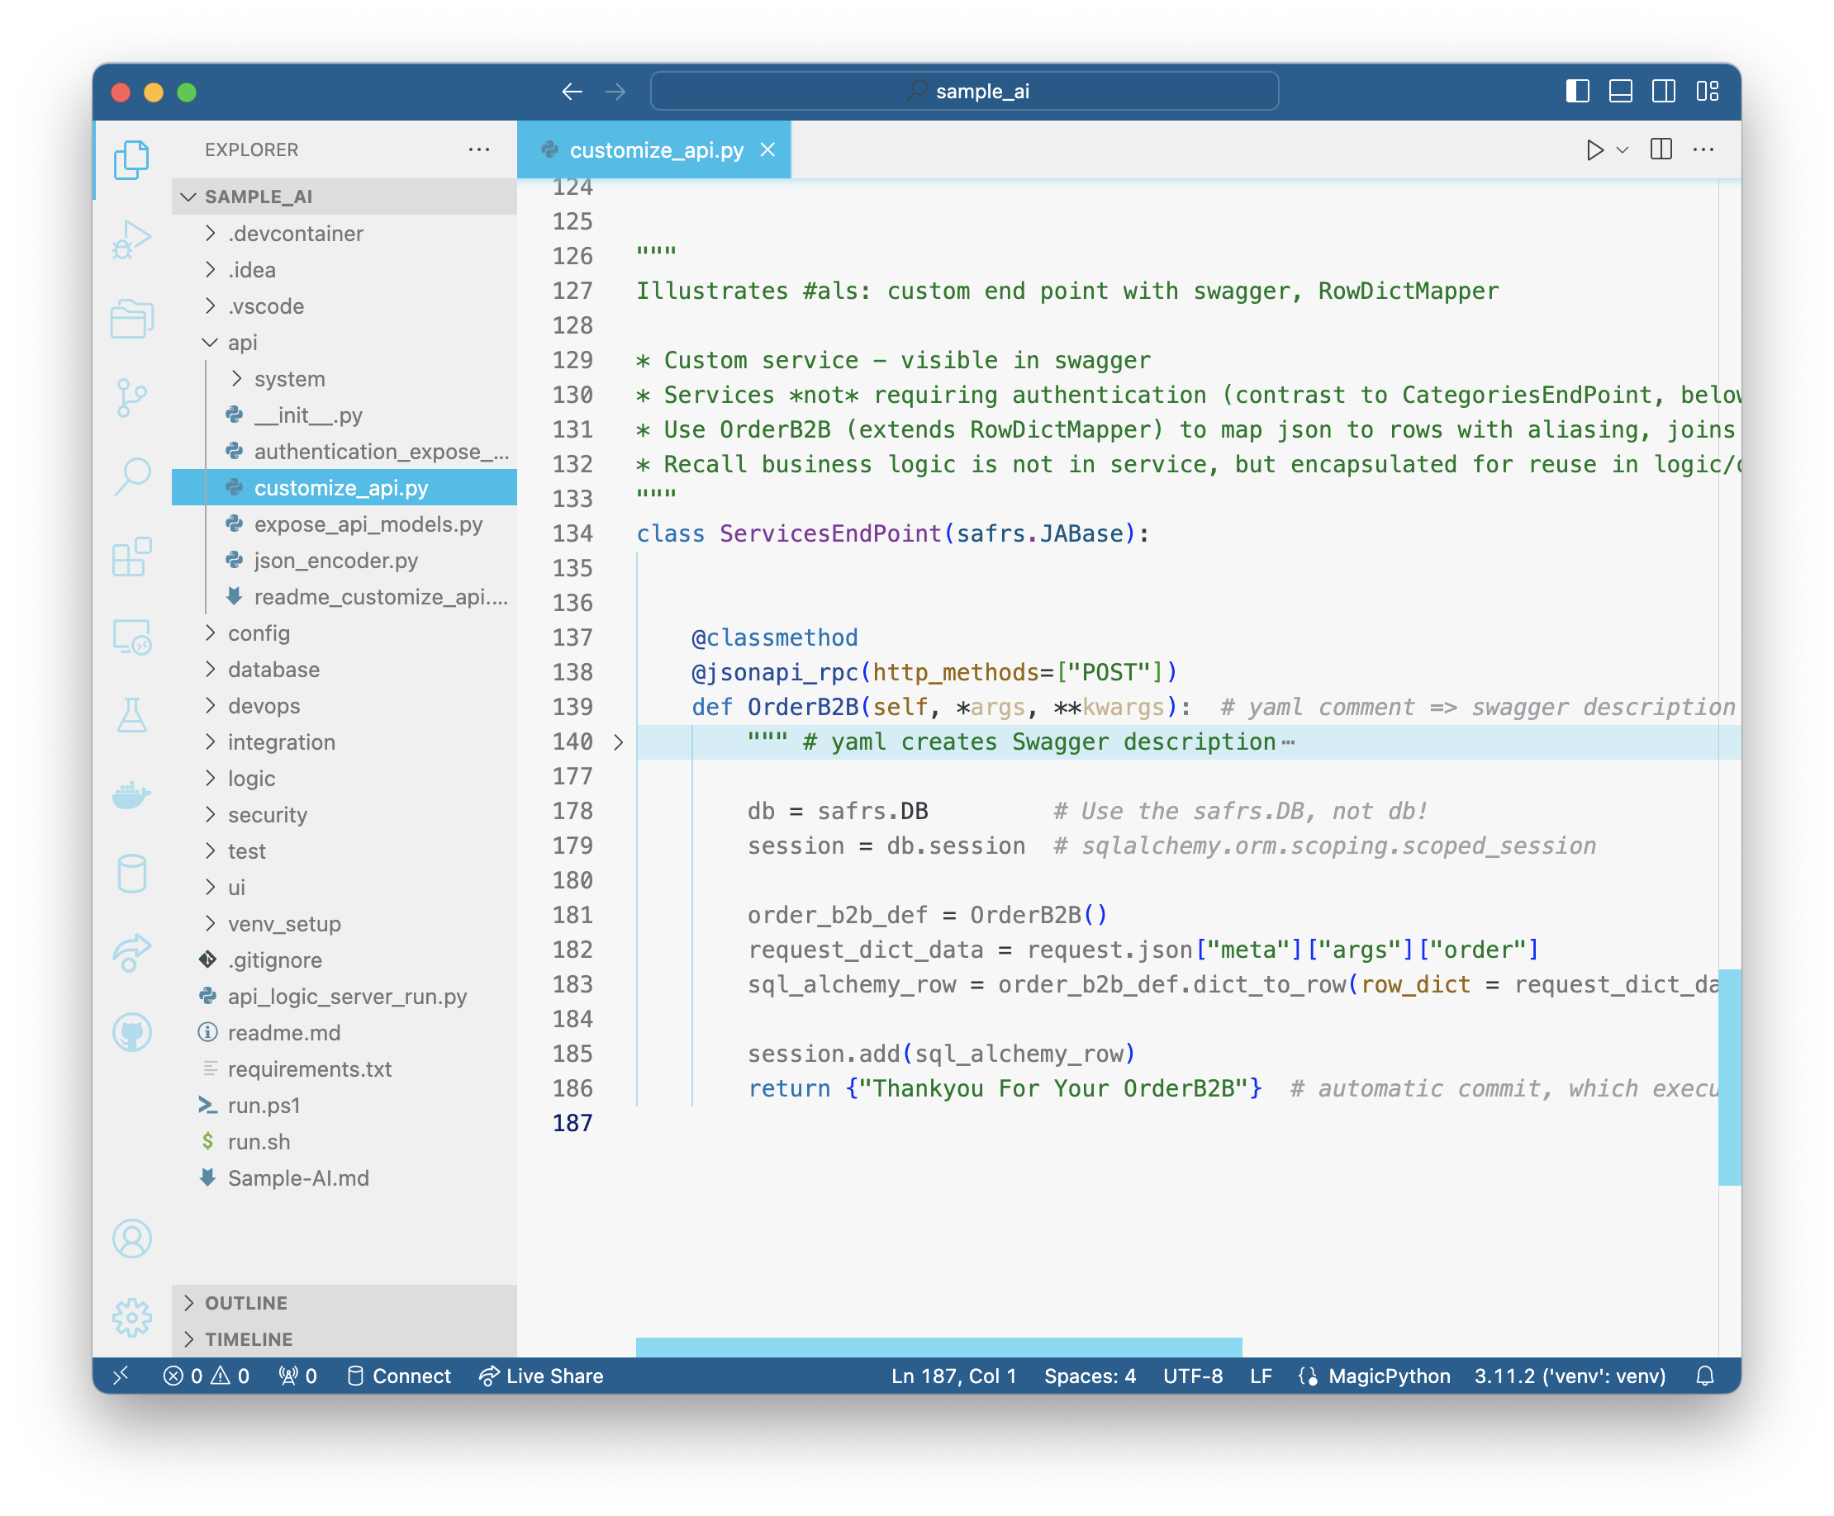Switch to the customize_api.py editor tab

(x=655, y=150)
